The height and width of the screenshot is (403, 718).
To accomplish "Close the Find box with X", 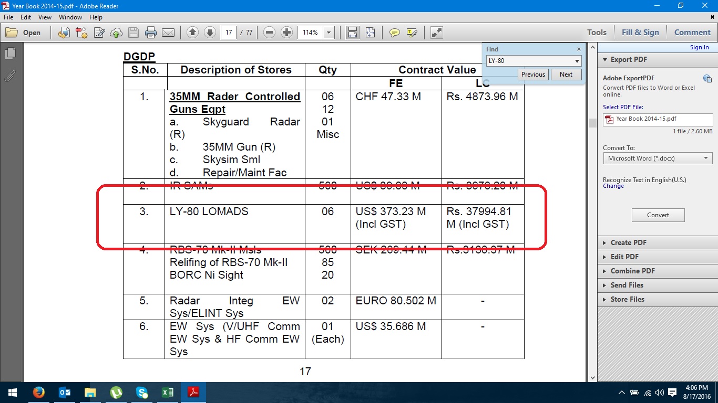I will tap(579, 49).
